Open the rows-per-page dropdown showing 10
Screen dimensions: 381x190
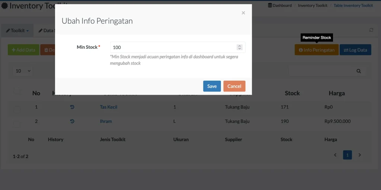point(23,71)
